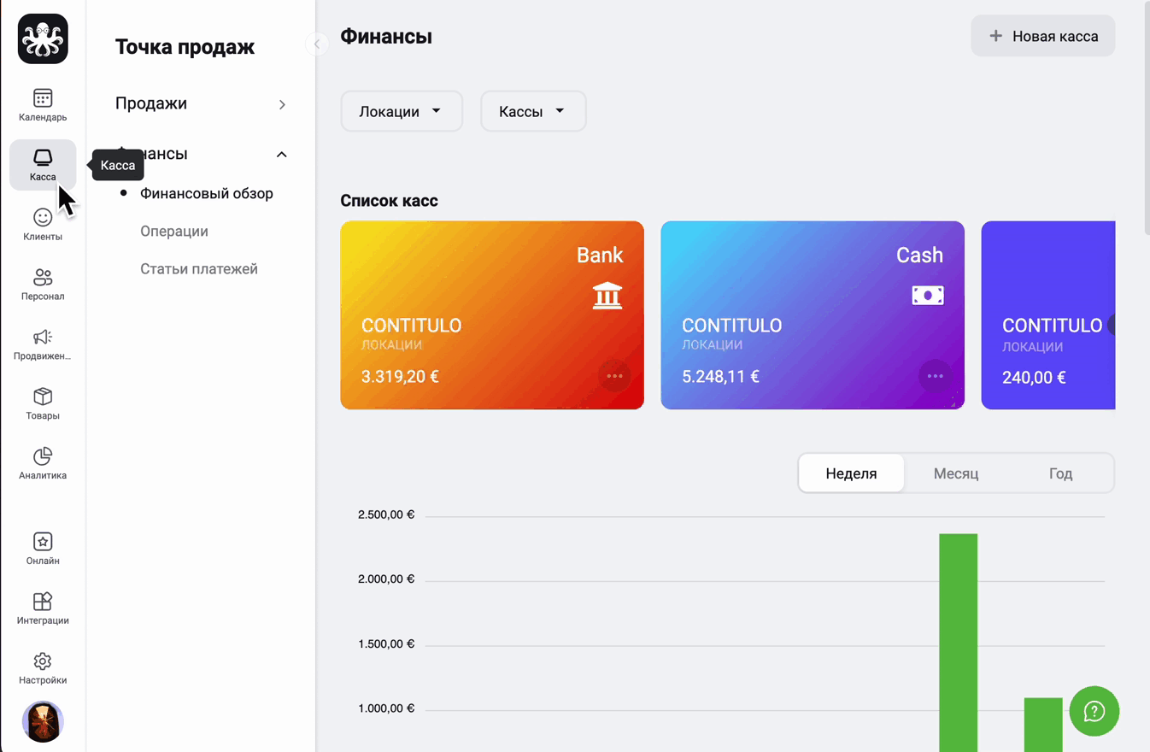Click the Финансы page heading
Viewport: 1150px width, 752px height.
386,37
